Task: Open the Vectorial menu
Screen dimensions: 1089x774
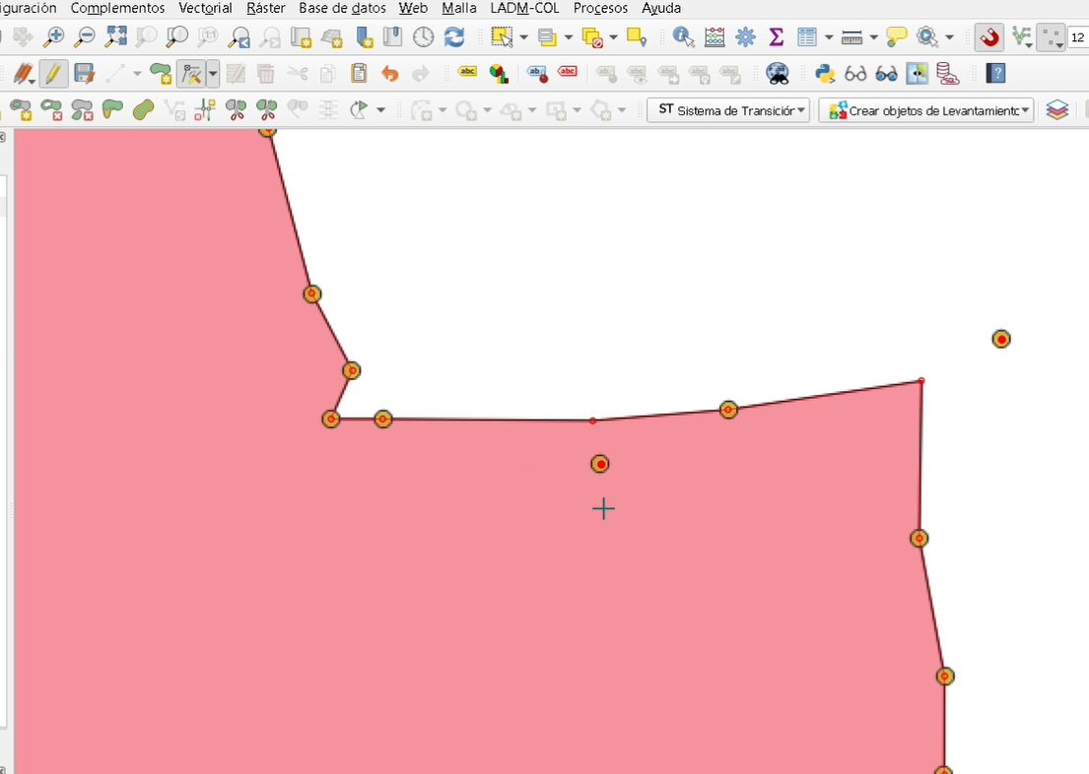Action: (x=205, y=8)
